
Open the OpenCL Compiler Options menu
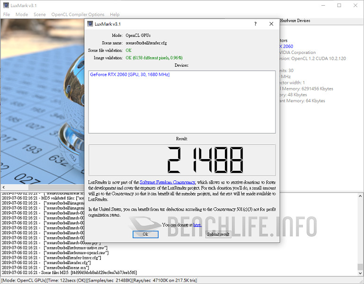tap(78, 15)
